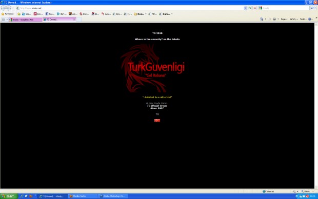318x199 pixels.
Task: Open the Tools menu
Action: (303, 19)
